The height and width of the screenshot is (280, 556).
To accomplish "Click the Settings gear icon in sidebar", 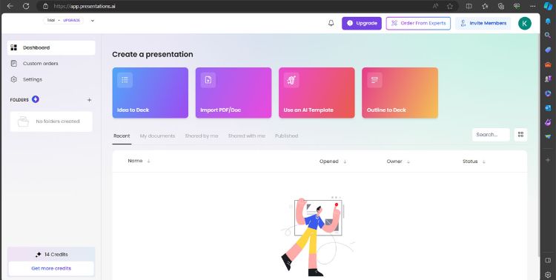I will 14,79.
